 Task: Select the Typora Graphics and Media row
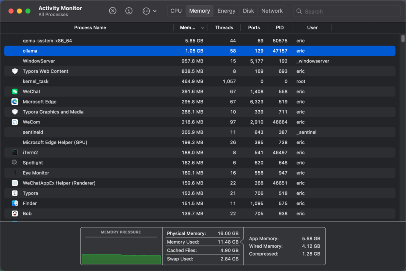[200, 112]
